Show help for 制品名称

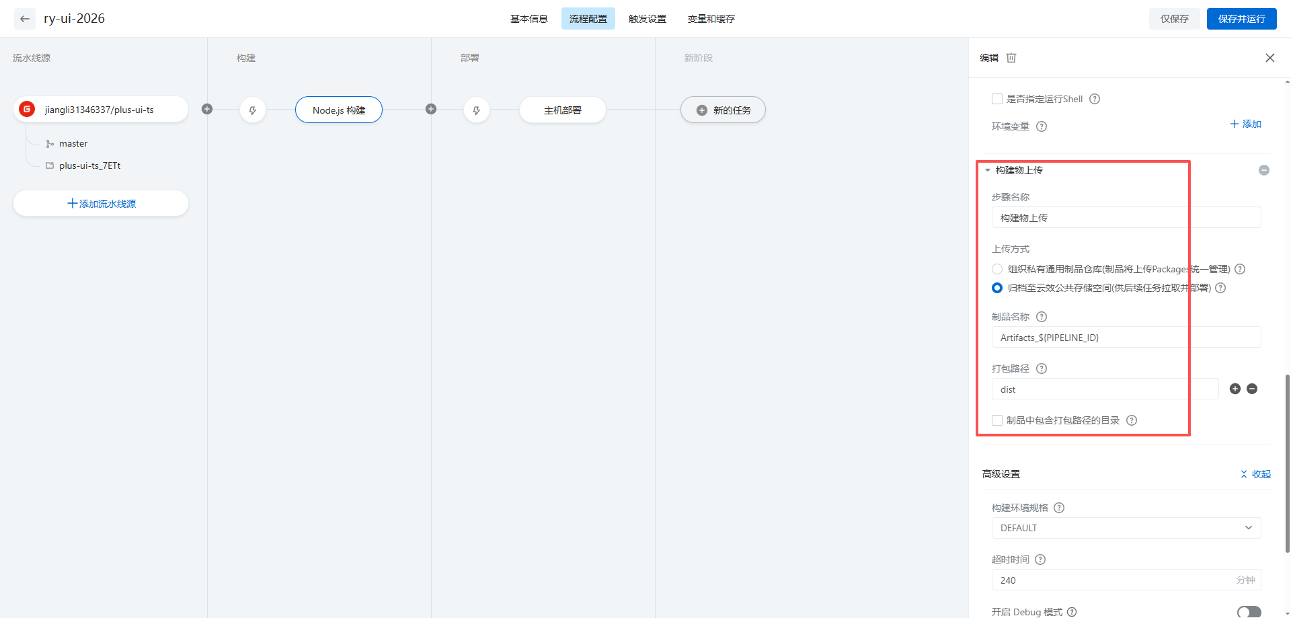pyautogui.click(x=1042, y=317)
